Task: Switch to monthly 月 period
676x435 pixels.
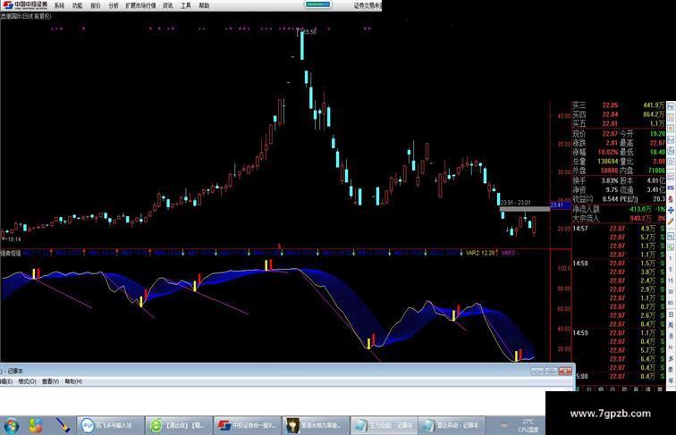Action: pos(671,337)
